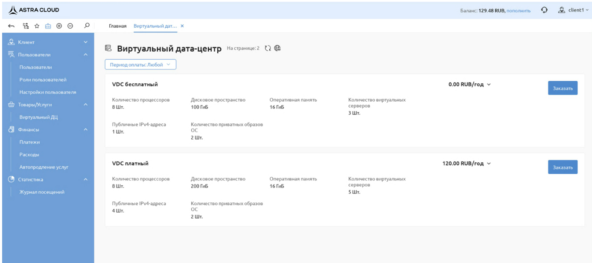Viewport: 592px width, 263px height.
Task: Close the Виртуальный дата-центр tab
Action: click(182, 26)
